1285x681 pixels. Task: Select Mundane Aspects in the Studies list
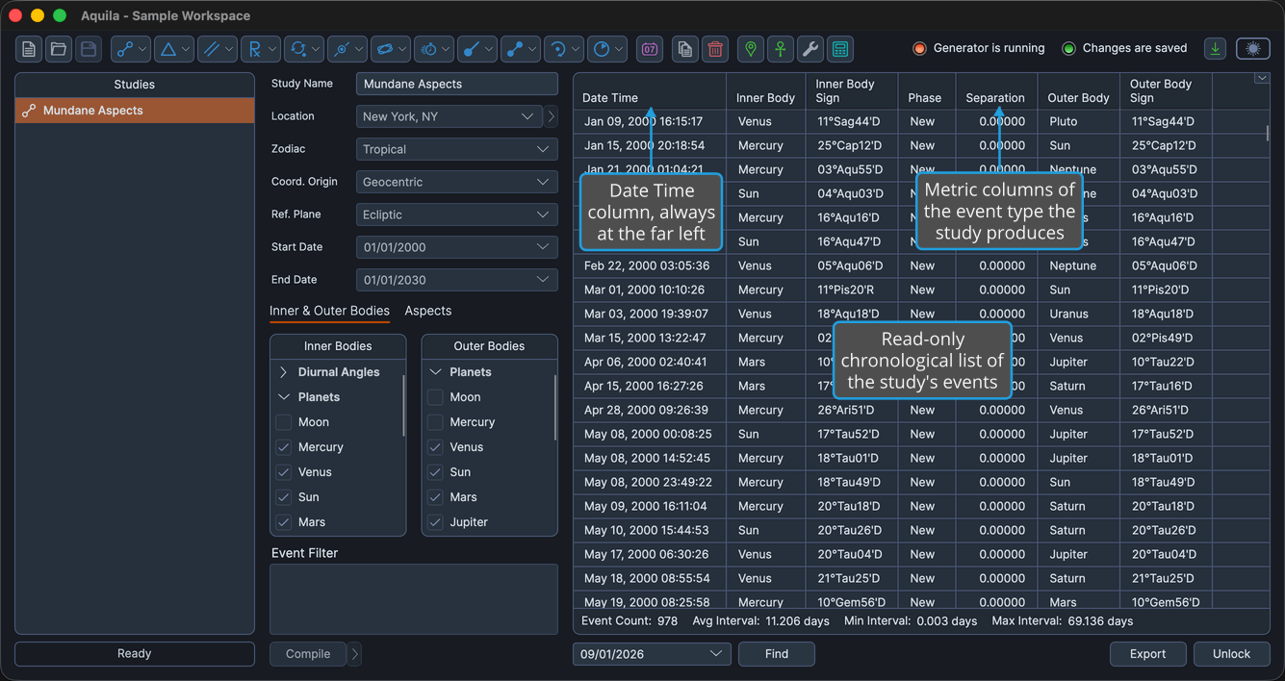(135, 111)
